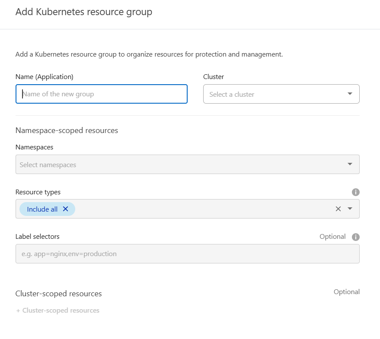Click the Name (Application) input field
Screen dimensions: 380x339
102,94
